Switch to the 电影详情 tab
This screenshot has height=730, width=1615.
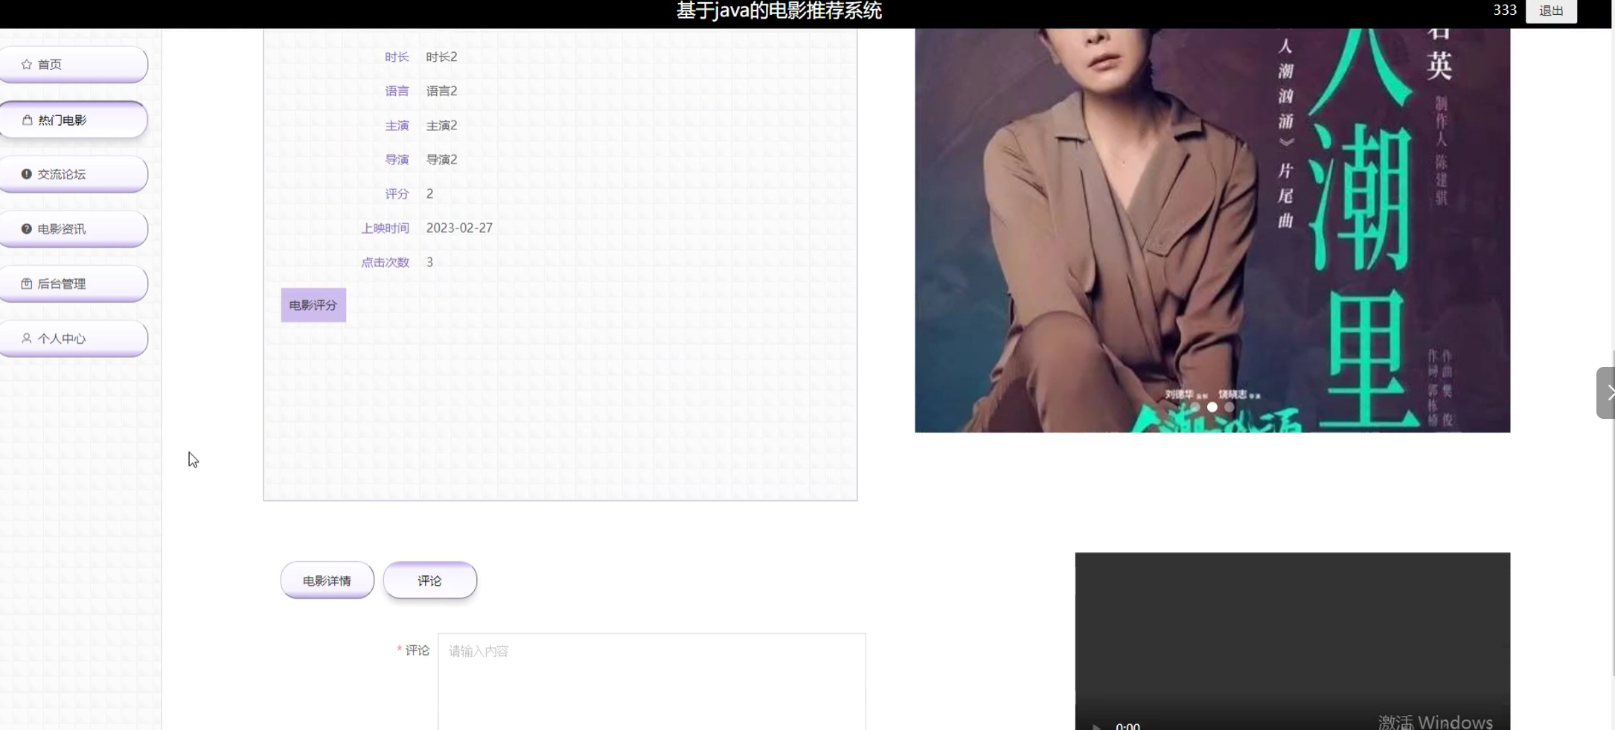(x=327, y=580)
